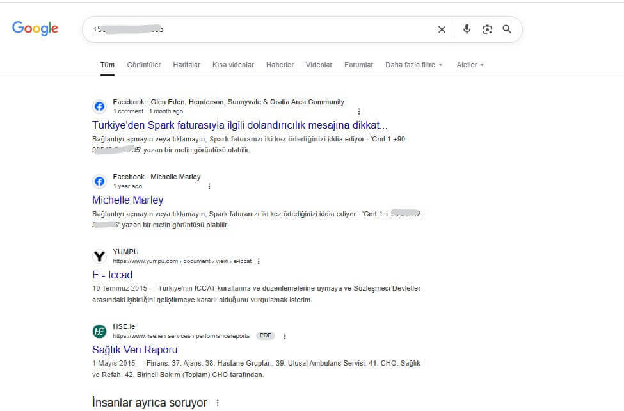
Task: Click the '1 year ago' timestamp
Action: 127,186
